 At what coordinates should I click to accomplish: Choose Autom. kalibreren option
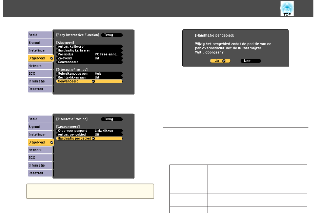point(89,47)
